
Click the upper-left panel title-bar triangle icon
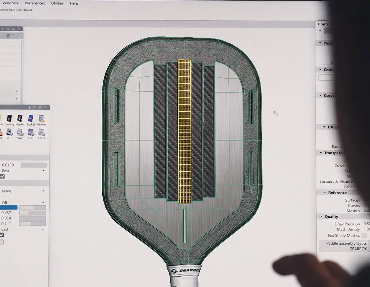pos(13,29)
